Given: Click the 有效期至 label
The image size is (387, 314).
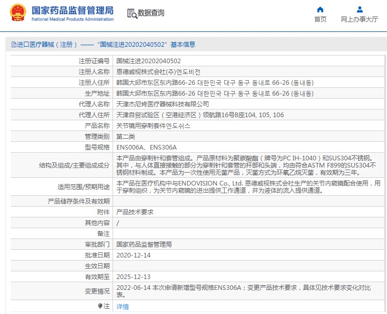Looking at the screenshot, I should [97, 277].
